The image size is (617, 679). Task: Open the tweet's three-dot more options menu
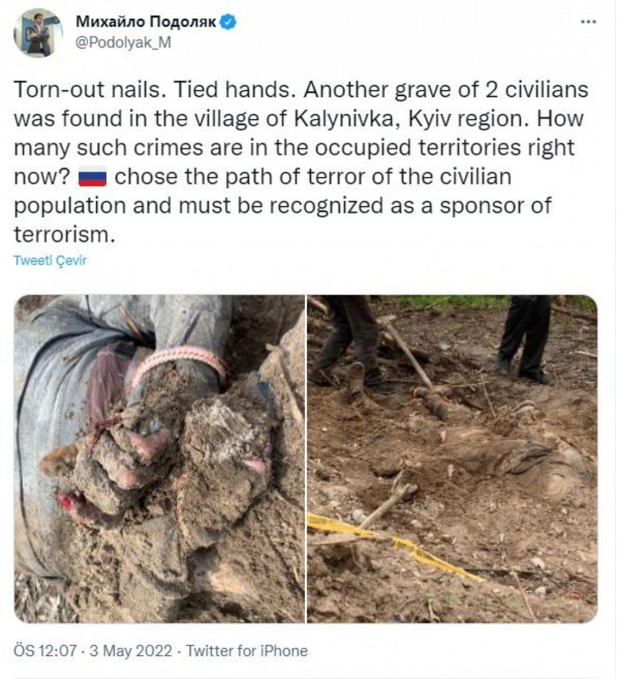tap(589, 22)
